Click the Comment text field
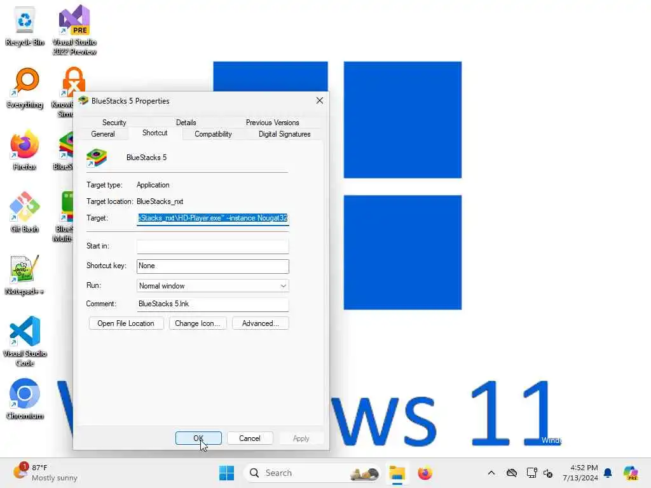The width and height of the screenshot is (651, 488). click(212, 304)
